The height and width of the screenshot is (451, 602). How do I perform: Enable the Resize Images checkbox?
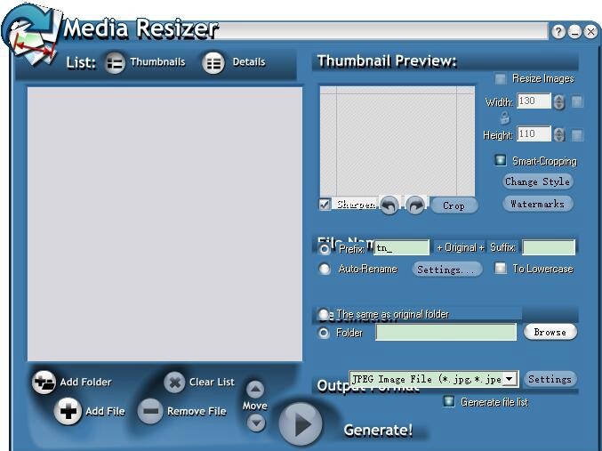(500, 79)
